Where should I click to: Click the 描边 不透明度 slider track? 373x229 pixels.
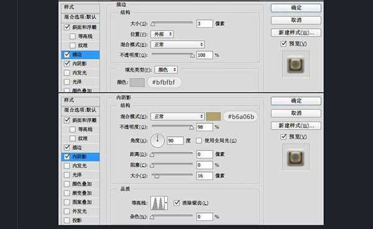(173, 55)
